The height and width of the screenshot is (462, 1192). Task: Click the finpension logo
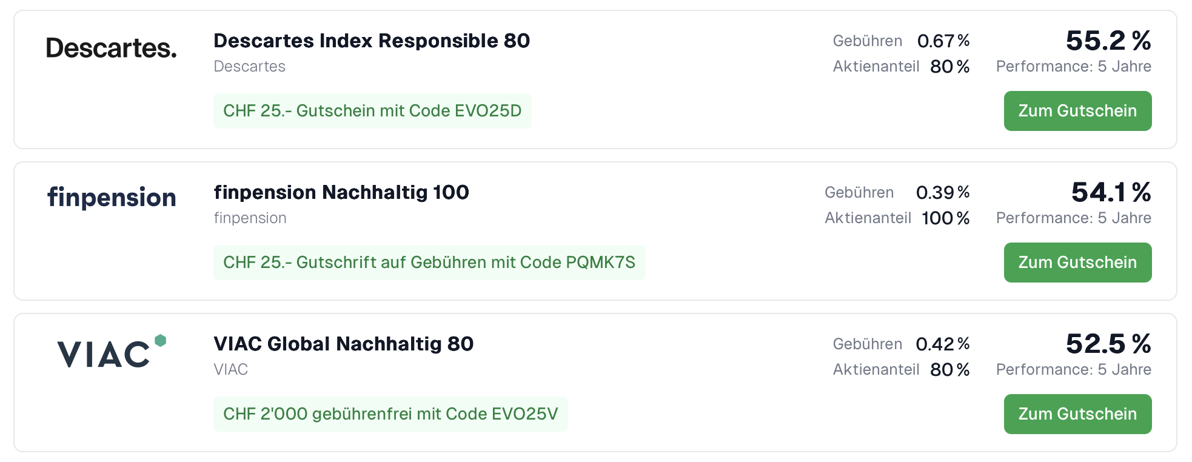click(x=112, y=198)
